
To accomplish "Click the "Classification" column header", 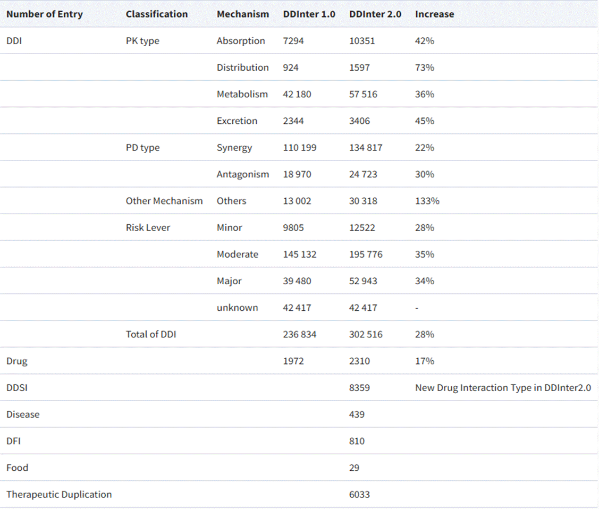I will (157, 14).
